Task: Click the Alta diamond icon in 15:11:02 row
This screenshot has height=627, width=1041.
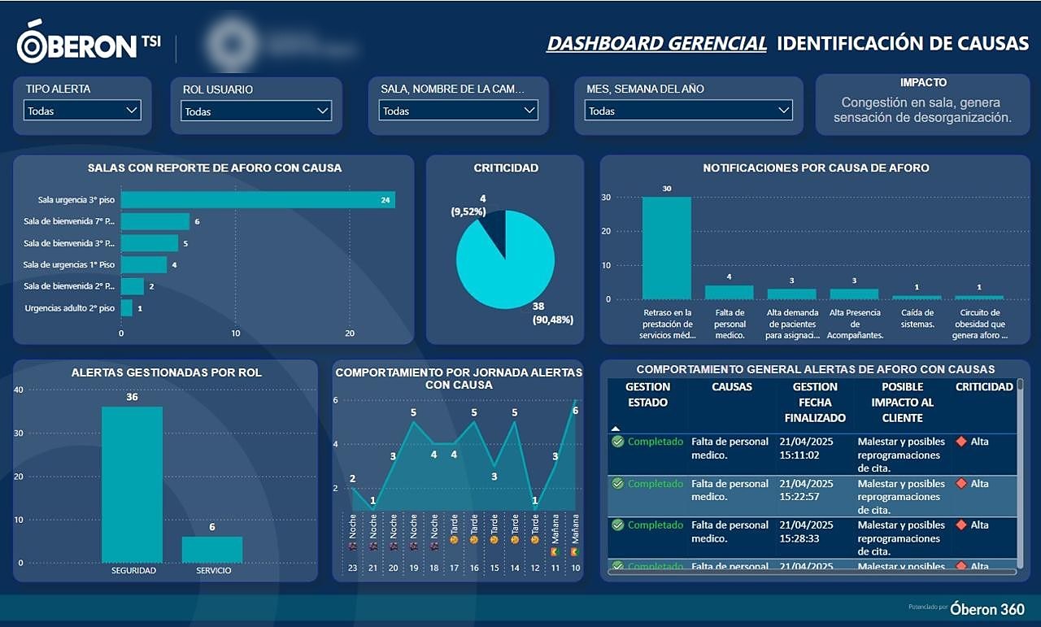Action: click(x=961, y=442)
